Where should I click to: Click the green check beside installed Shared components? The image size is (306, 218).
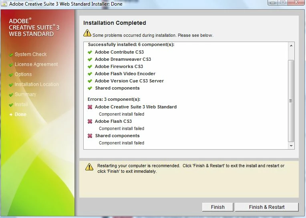pyautogui.click(x=90, y=88)
